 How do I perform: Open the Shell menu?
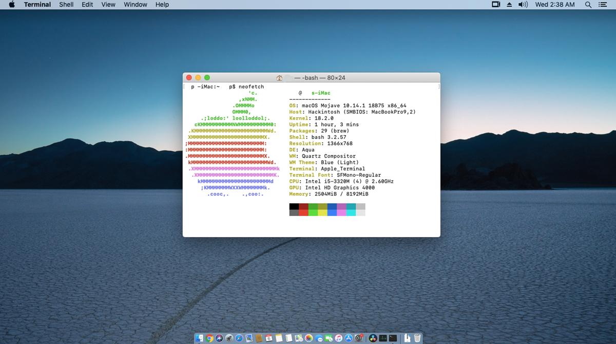click(x=66, y=5)
